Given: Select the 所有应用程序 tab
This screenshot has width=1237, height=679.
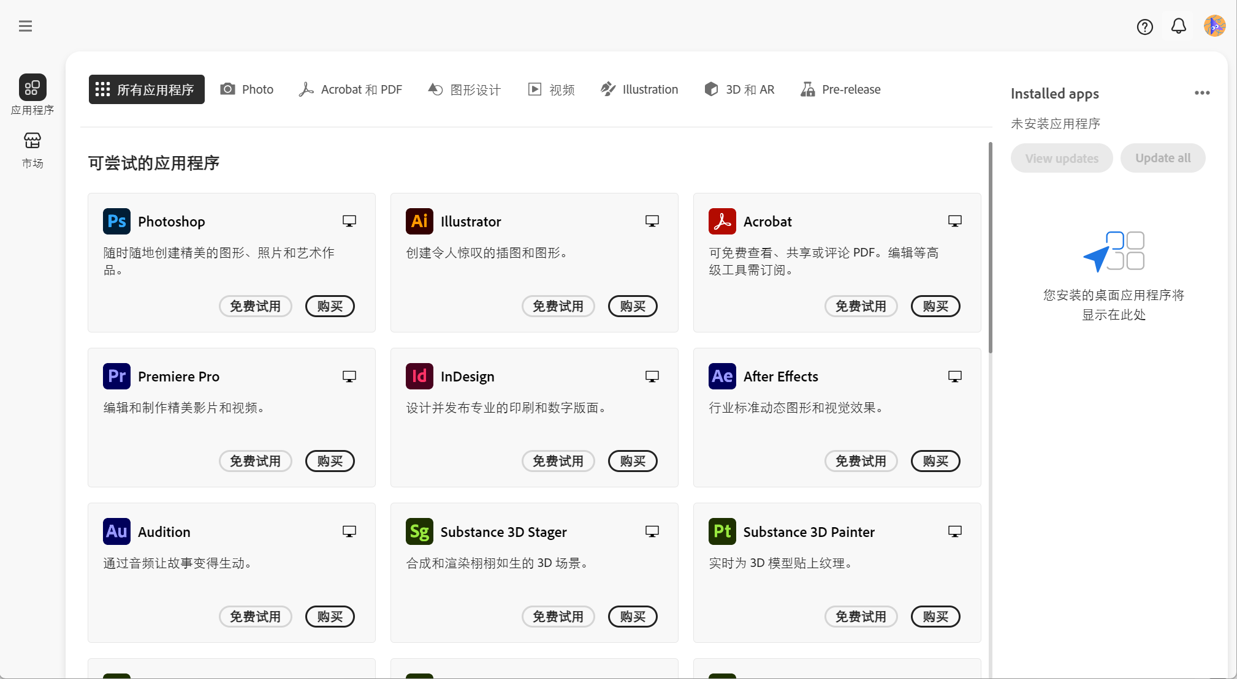Looking at the screenshot, I should point(147,89).
